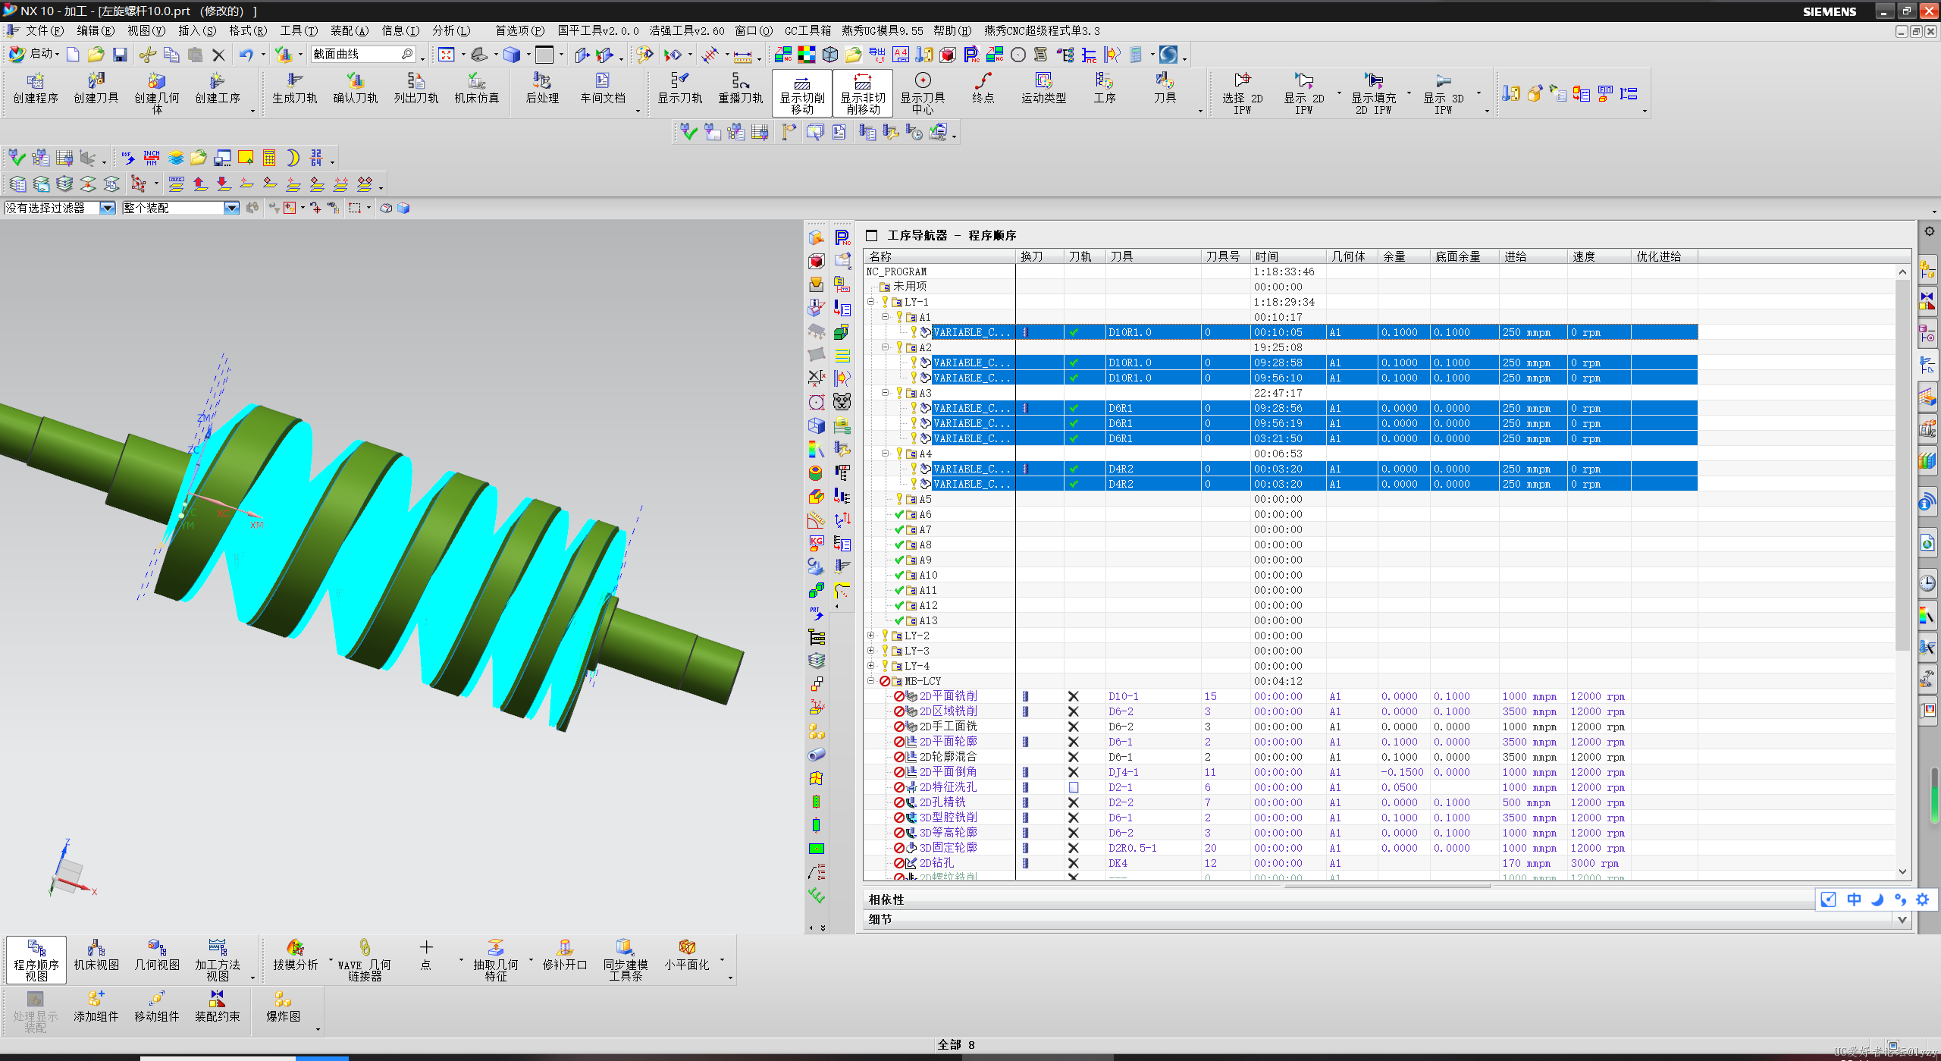Collapse the MB-LCY program group
Image resolution: width=1941 pixels, height=1061 pixels.
click(x=871, y=681)
